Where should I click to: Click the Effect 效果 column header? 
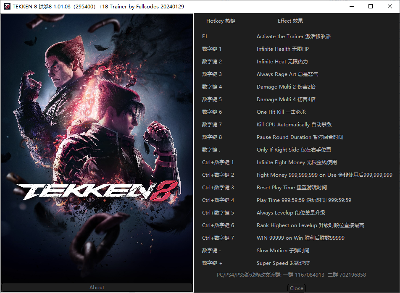290,21
